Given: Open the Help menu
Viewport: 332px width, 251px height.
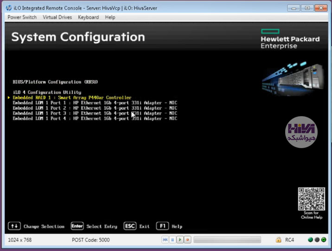Looking at the screenshot, I should tap(110, 17).
